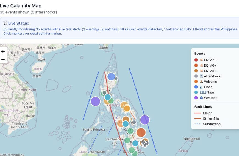Click 'Puerto Princesa' map label

[94, 129]
